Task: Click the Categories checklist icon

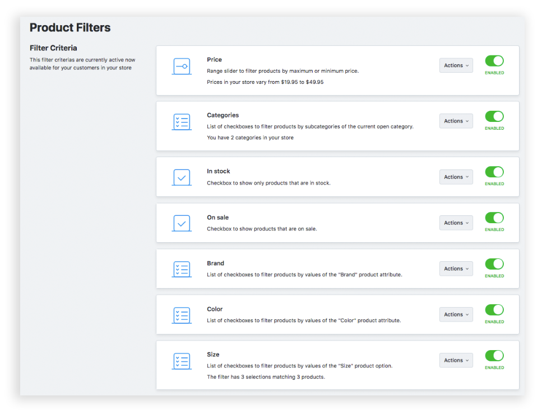Action: [182, 122]
